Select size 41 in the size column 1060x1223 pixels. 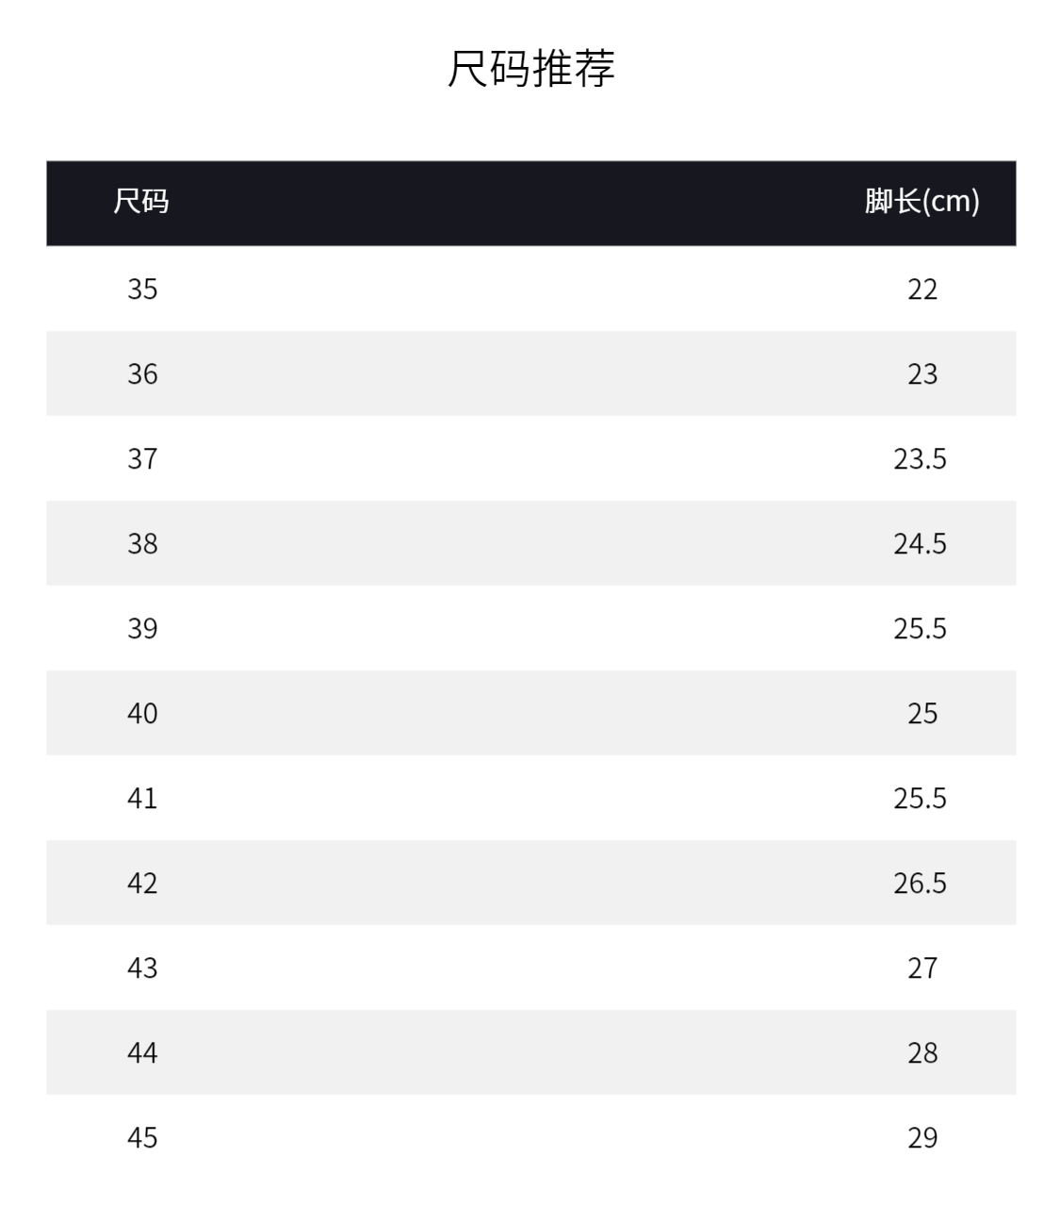(142, 798)
